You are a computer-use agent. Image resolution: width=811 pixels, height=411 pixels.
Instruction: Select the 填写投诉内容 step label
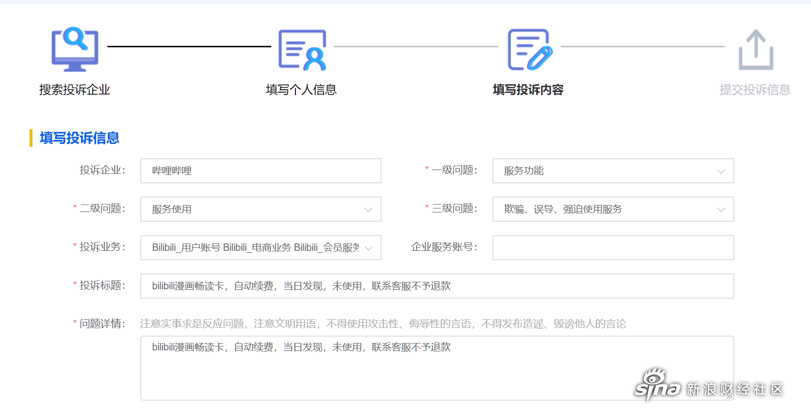[528, 90]
